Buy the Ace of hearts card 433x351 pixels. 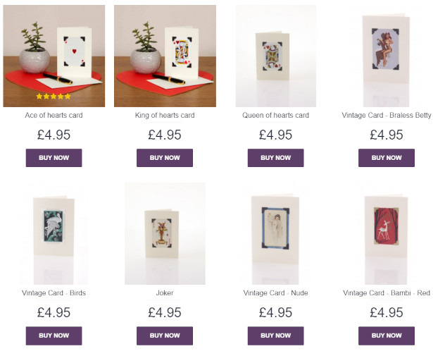tap(54, 158)
